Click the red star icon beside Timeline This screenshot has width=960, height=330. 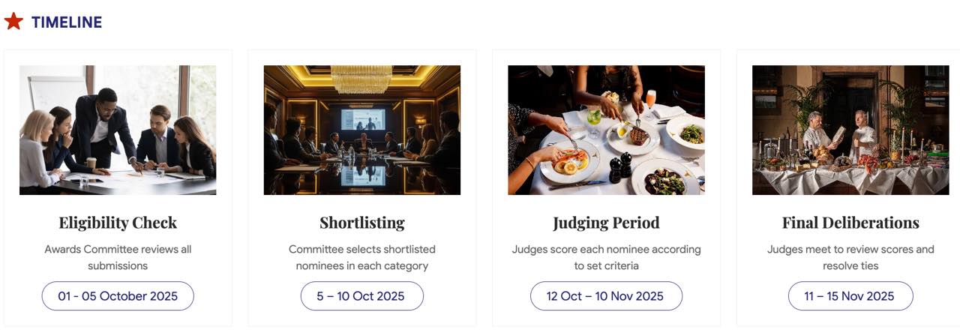pos(13,22)
